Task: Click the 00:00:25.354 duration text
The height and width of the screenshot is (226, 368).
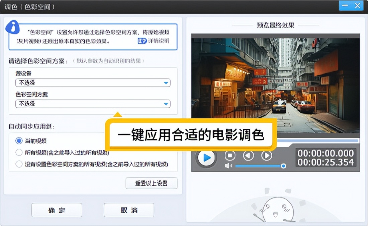Action: [326, 162]
